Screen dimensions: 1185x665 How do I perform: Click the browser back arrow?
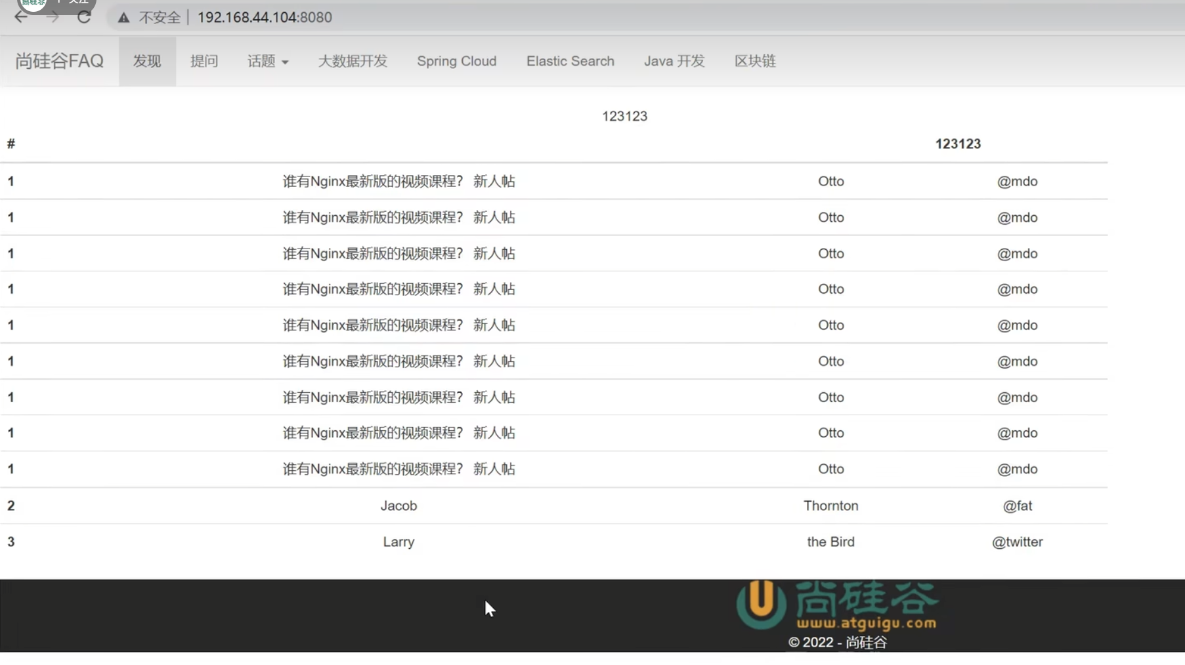21,17
